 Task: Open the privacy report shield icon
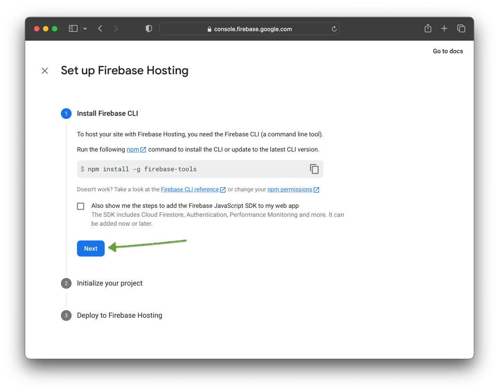click(148, 29)
